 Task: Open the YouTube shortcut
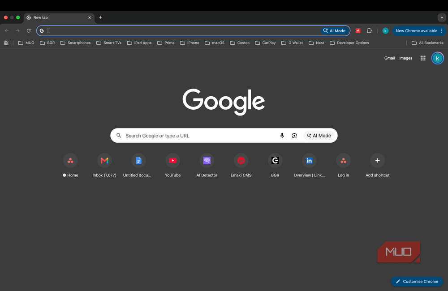pyautogui.click(x=172, y=166)
